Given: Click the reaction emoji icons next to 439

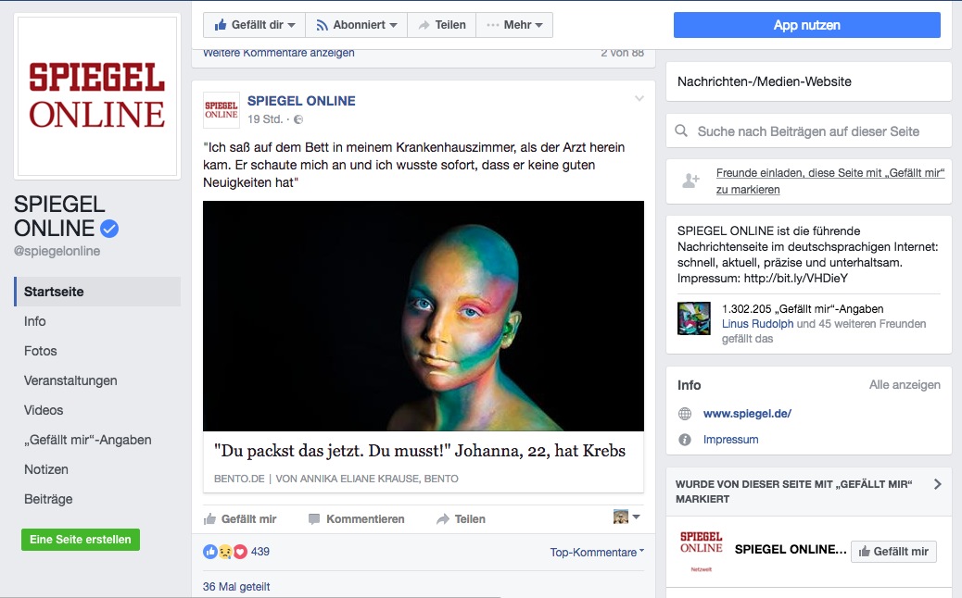Looking at the screenshot, I should tap(224, 552).
